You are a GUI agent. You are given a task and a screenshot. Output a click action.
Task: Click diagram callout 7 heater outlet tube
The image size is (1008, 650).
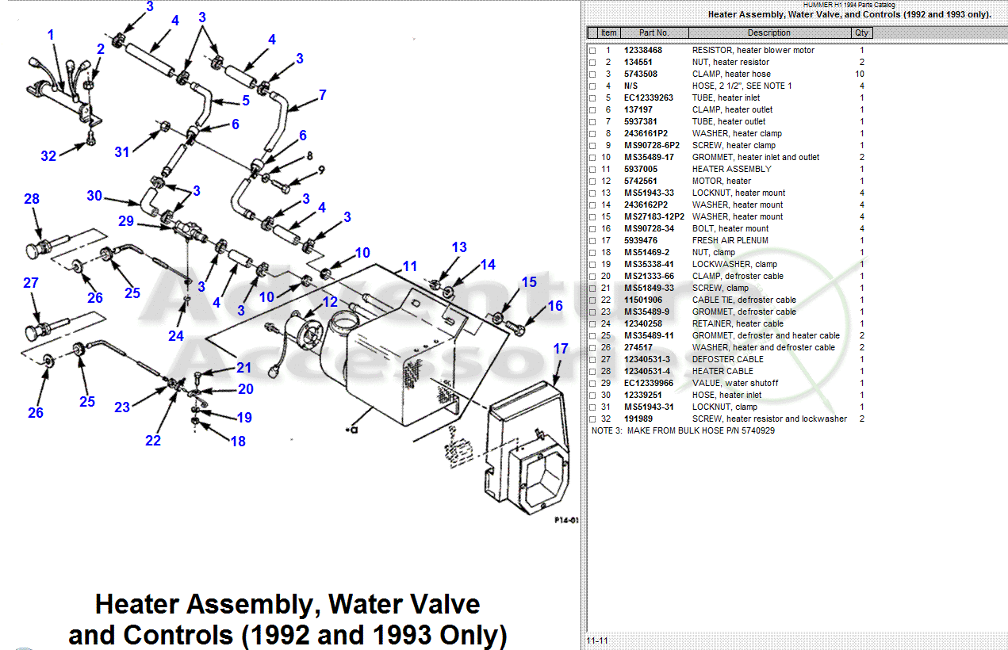click(323, 95)
